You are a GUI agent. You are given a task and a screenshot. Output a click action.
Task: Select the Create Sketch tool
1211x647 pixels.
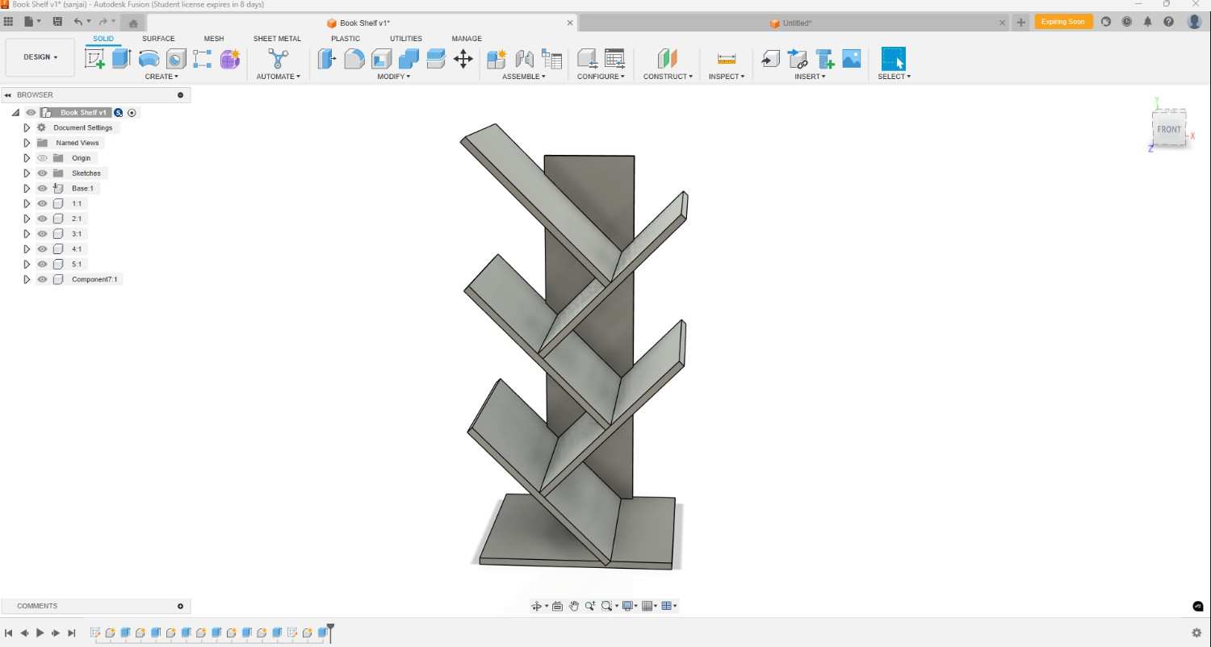(x=95, y=58)
